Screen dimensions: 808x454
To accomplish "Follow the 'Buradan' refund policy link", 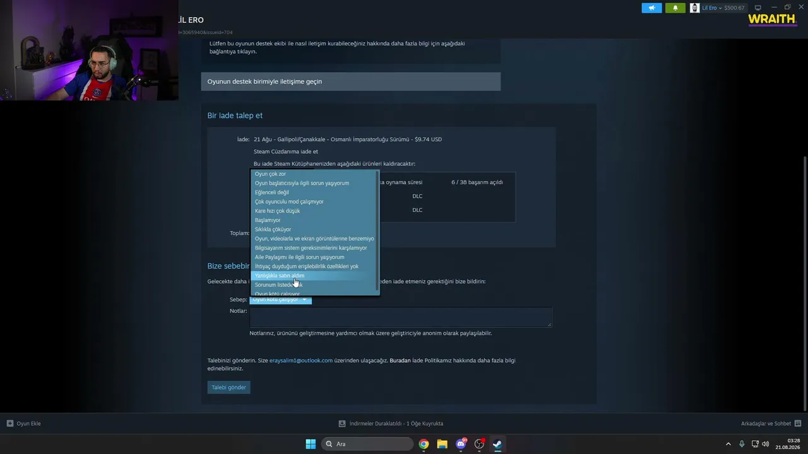I will (x=400, y=361).
